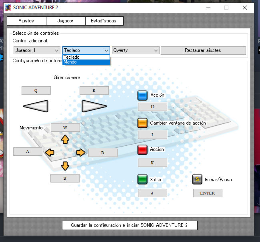Select Mando in the dropdown list
The width and height of the screenshot is (260, 242).
86,62
